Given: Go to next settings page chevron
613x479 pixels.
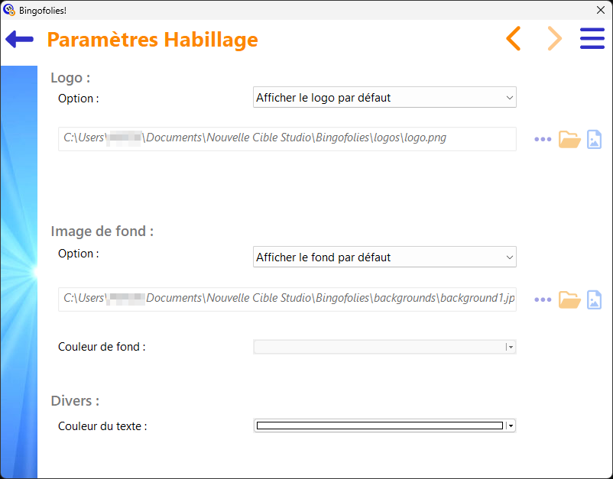Looking at the screenshot, I should point(554,39).
